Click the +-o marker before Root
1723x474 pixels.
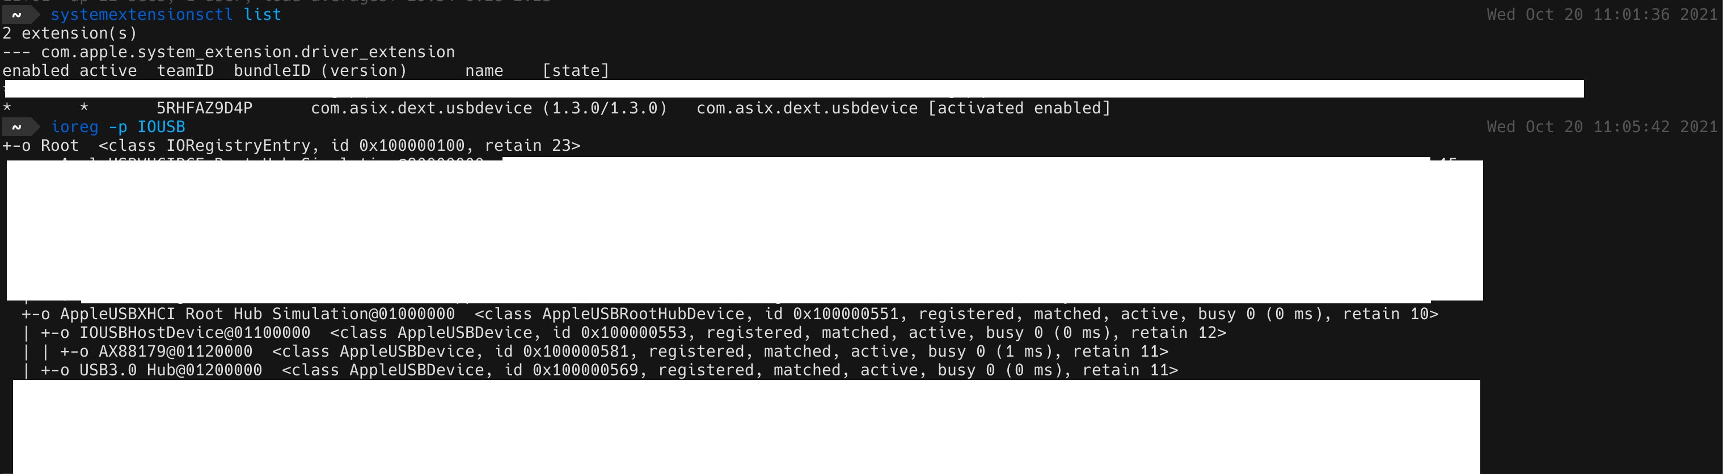pos(16,145)
